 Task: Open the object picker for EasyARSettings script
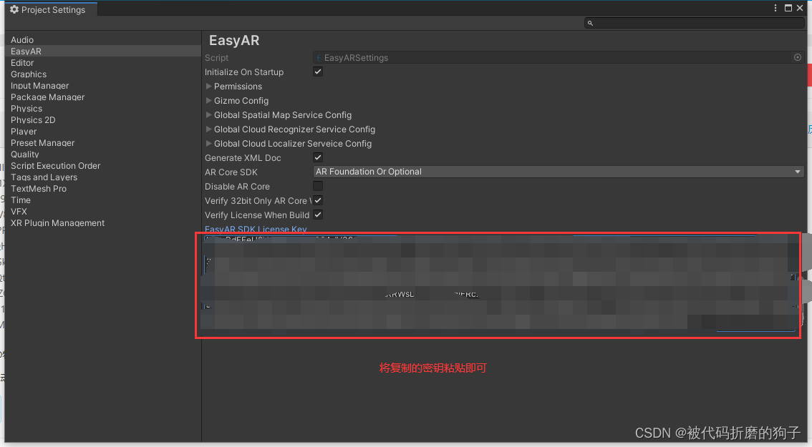click(x=798, y=57)
